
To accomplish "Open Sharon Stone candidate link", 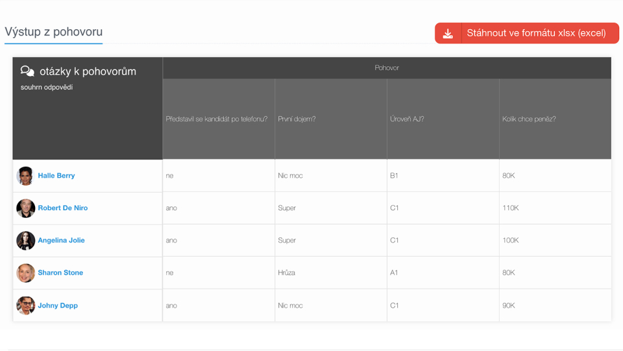I will (60, 273).
